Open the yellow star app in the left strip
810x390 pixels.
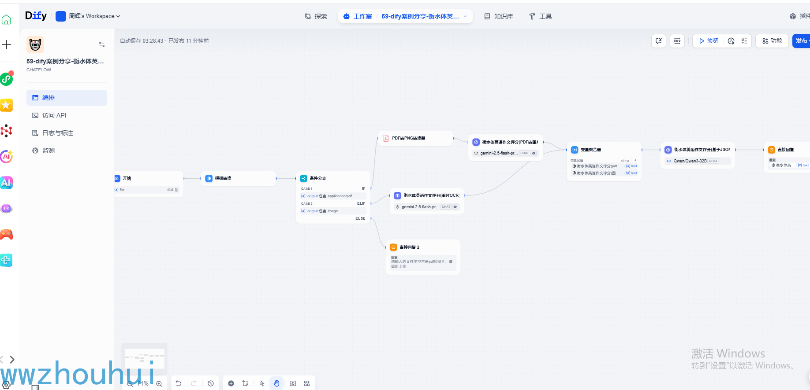coord(6,105)
